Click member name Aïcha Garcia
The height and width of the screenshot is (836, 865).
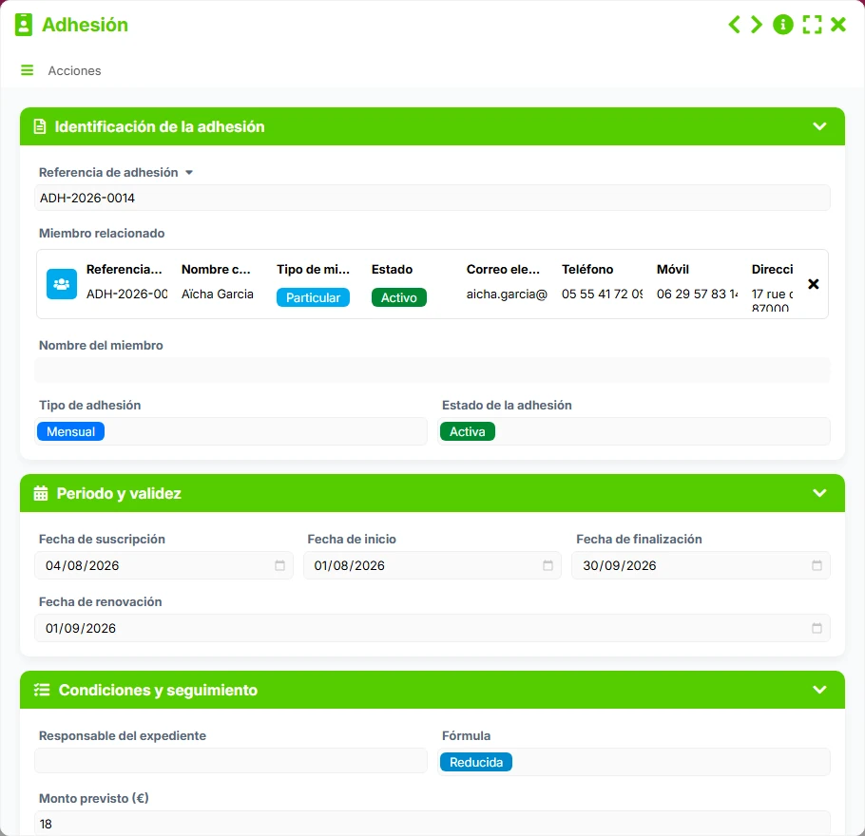218,294
